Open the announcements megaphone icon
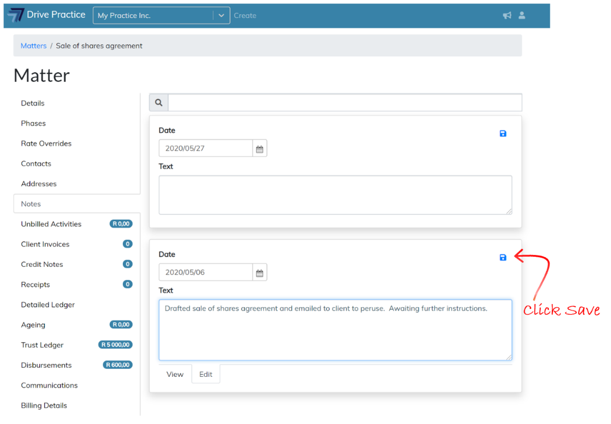The width and height of the screenshot is (611, 424). pos(507,16)
